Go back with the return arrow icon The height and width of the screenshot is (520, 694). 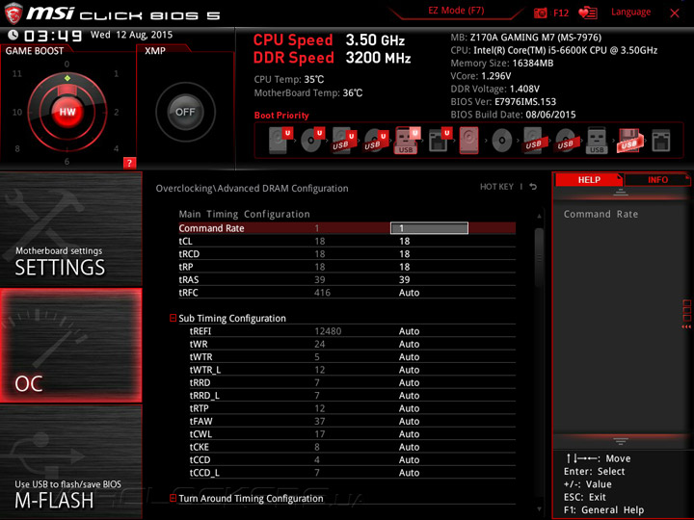(533, 187)
